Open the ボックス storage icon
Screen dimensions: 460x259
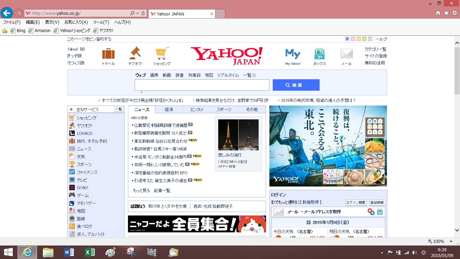(319, 54)
